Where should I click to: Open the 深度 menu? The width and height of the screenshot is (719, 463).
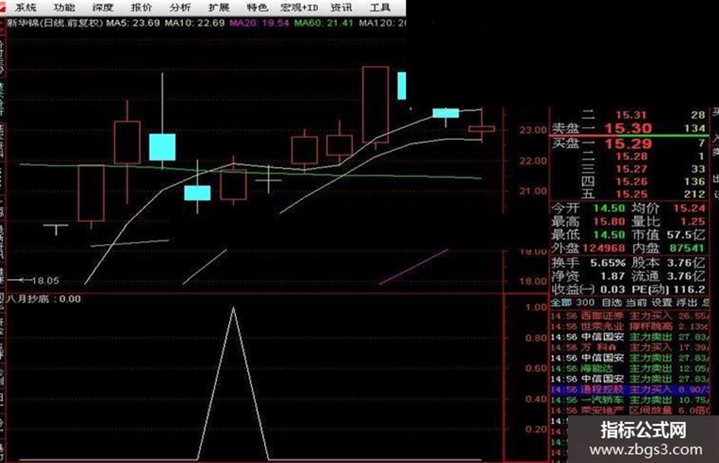(x=103, y=8)
